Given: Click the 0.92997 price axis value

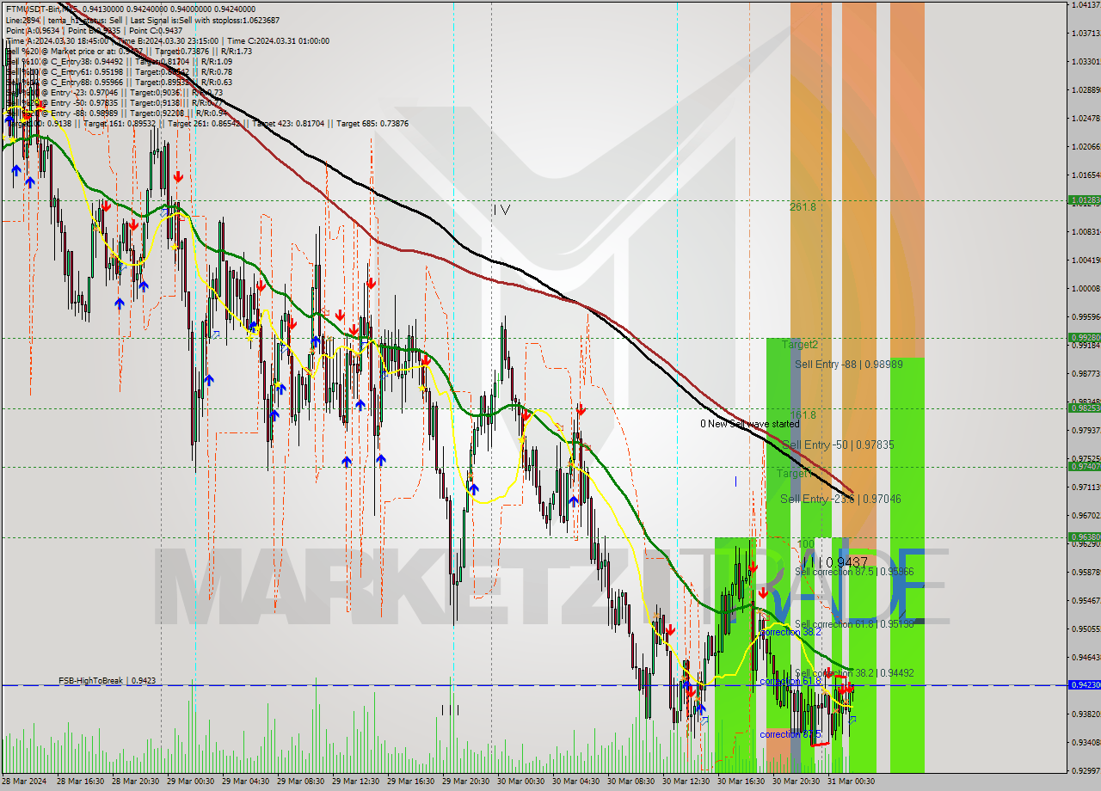Looking at the screenshot, I should coord(1086,770).
